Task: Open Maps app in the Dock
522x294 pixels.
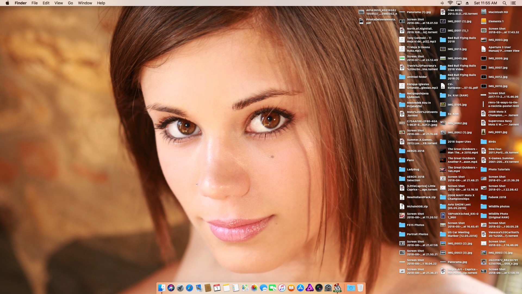Action: click(245, 288)
